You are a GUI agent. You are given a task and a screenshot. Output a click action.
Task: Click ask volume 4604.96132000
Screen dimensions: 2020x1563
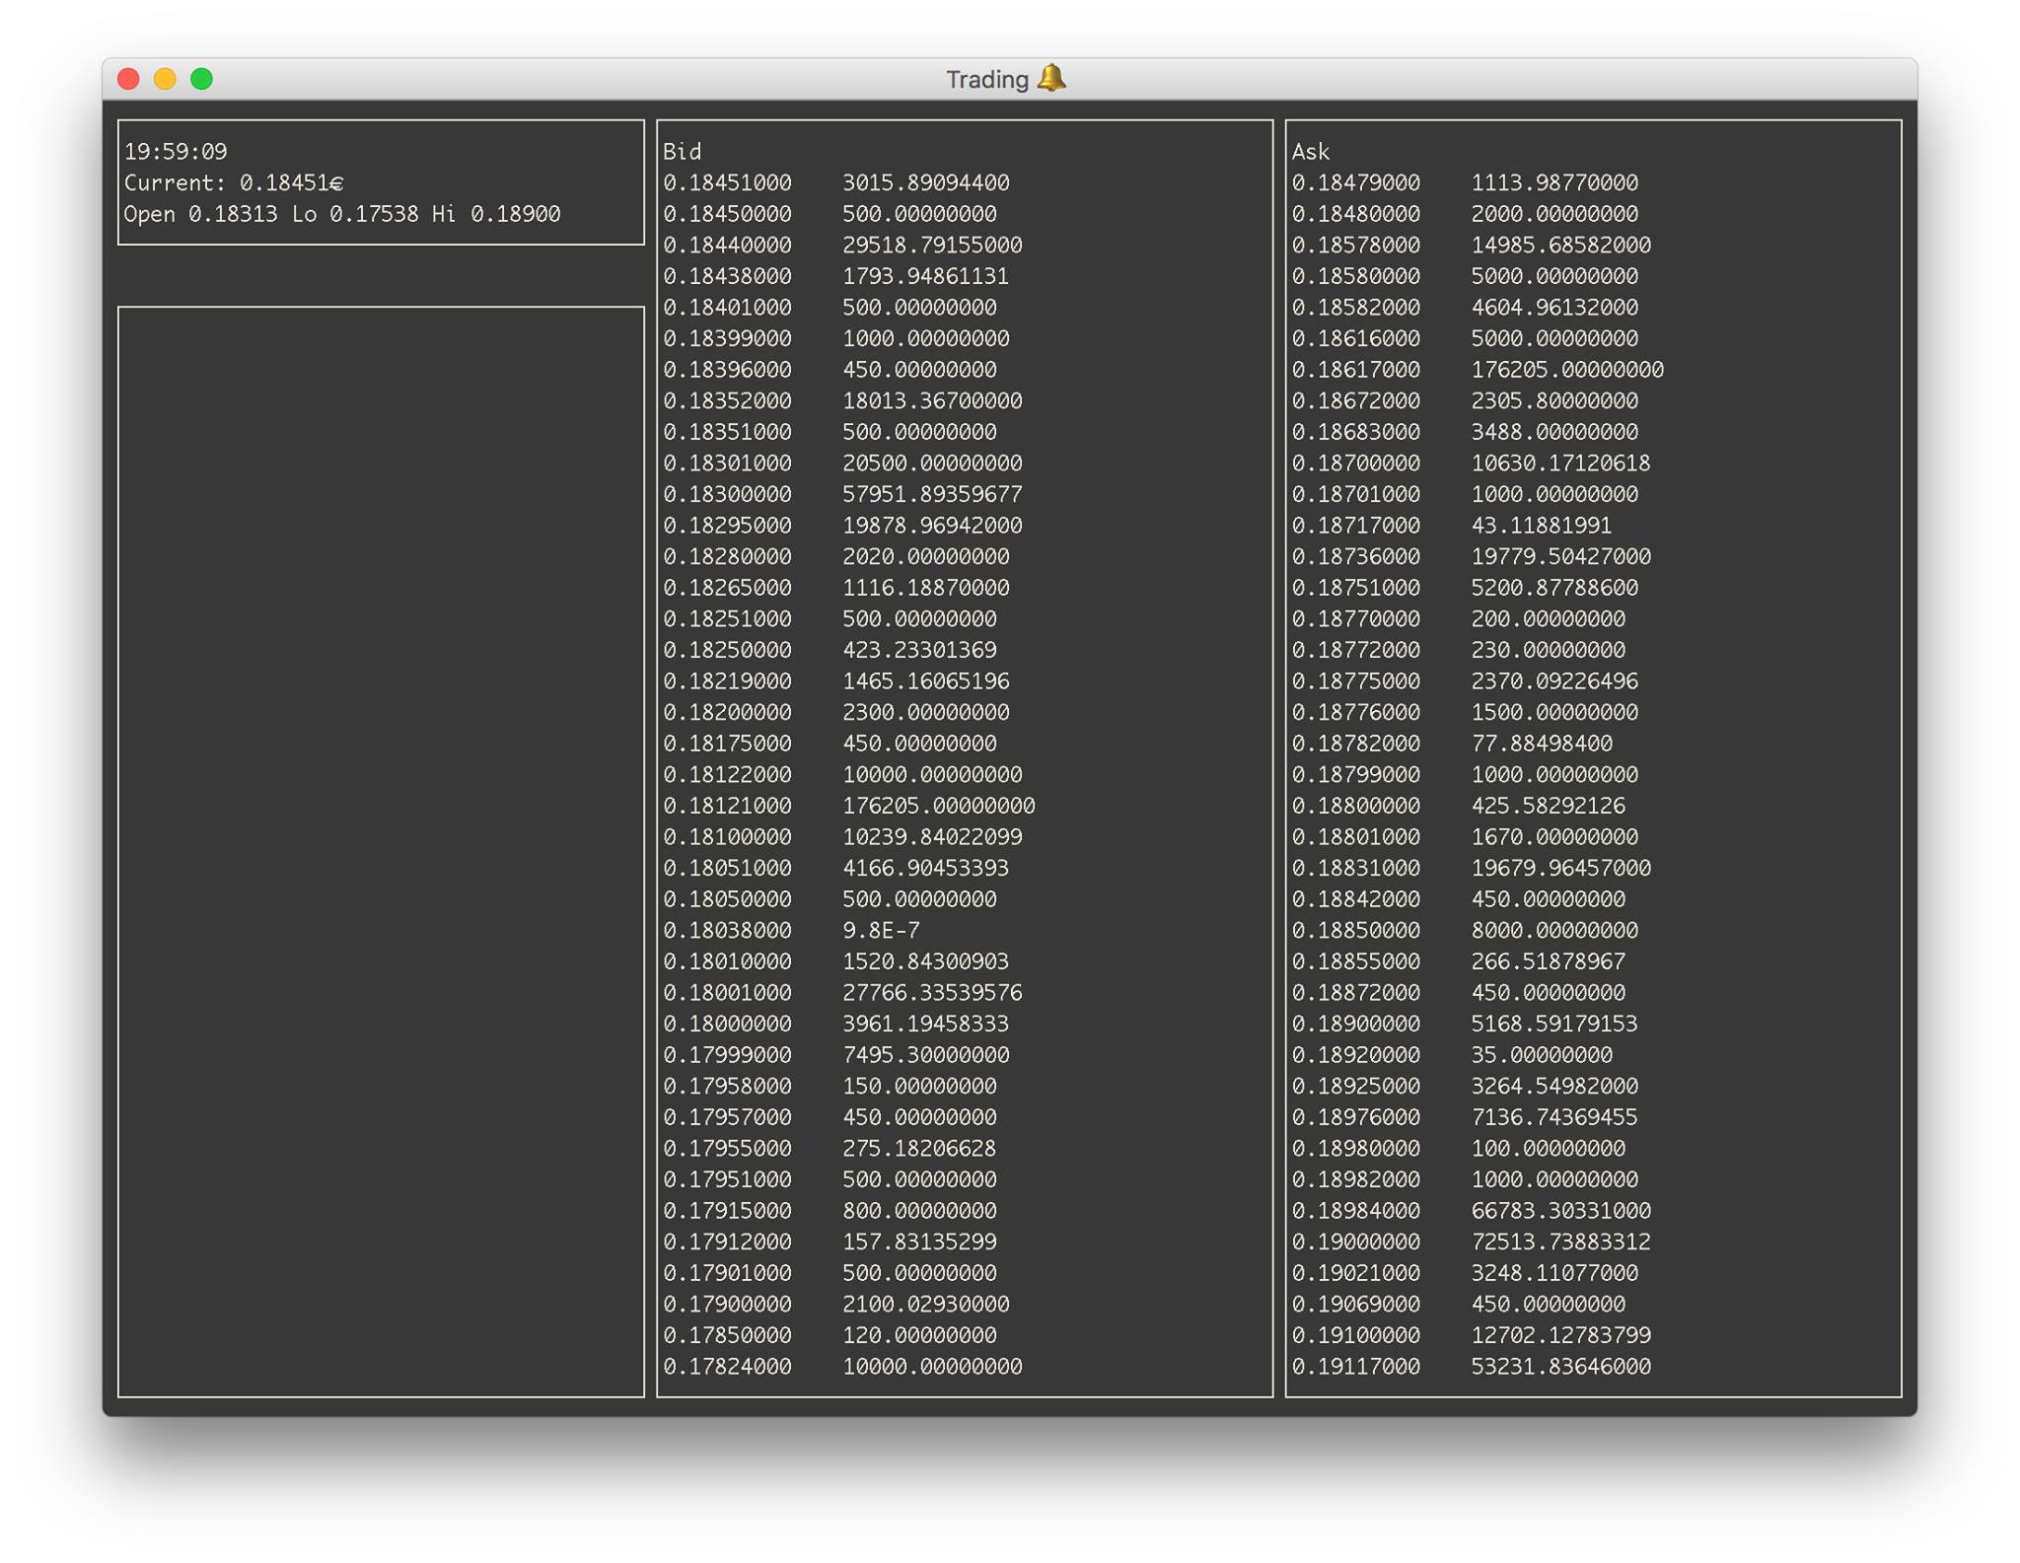[1554, 308]
